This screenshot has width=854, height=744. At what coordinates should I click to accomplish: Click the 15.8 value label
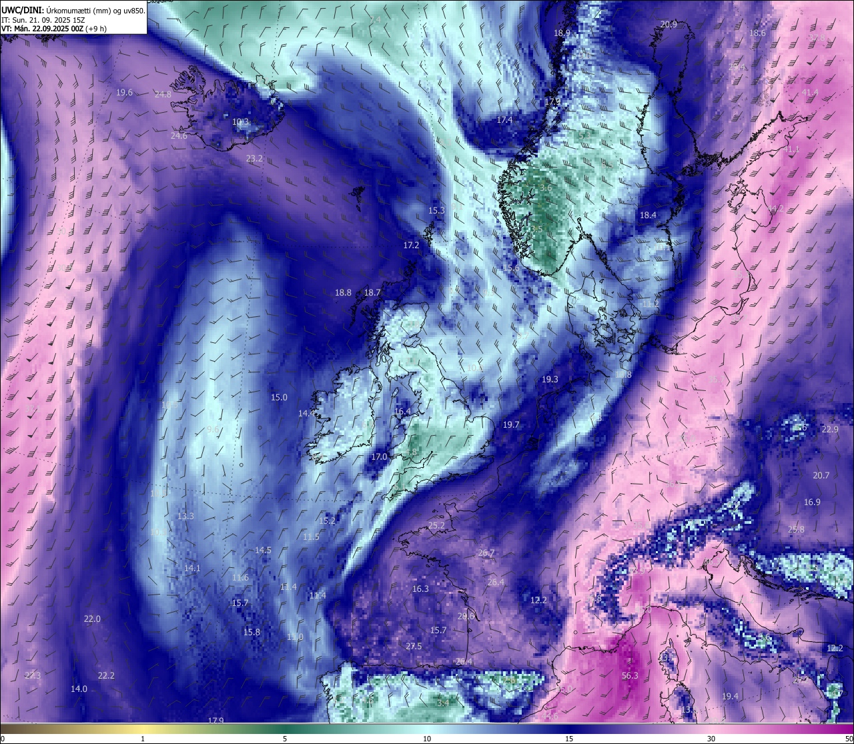coord(252,632)
